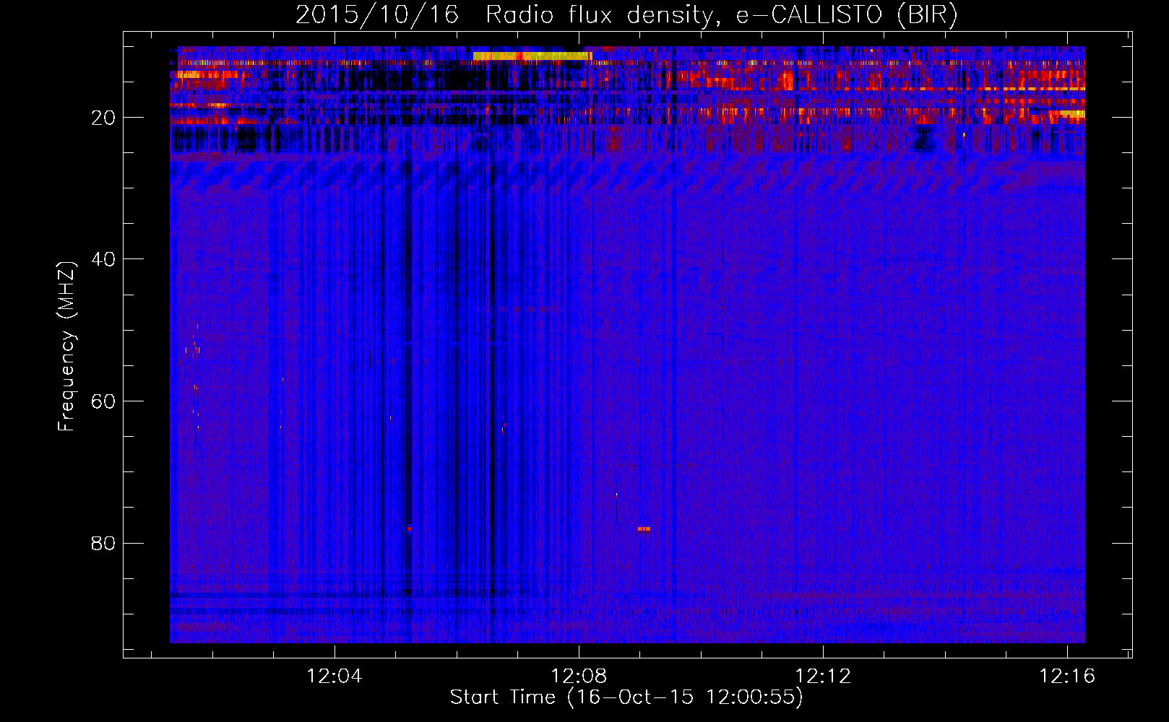Click the small red dot near 78 MHz around 12:05
This screenshot has height=722, width=1169.
click(x=409, y=529)
